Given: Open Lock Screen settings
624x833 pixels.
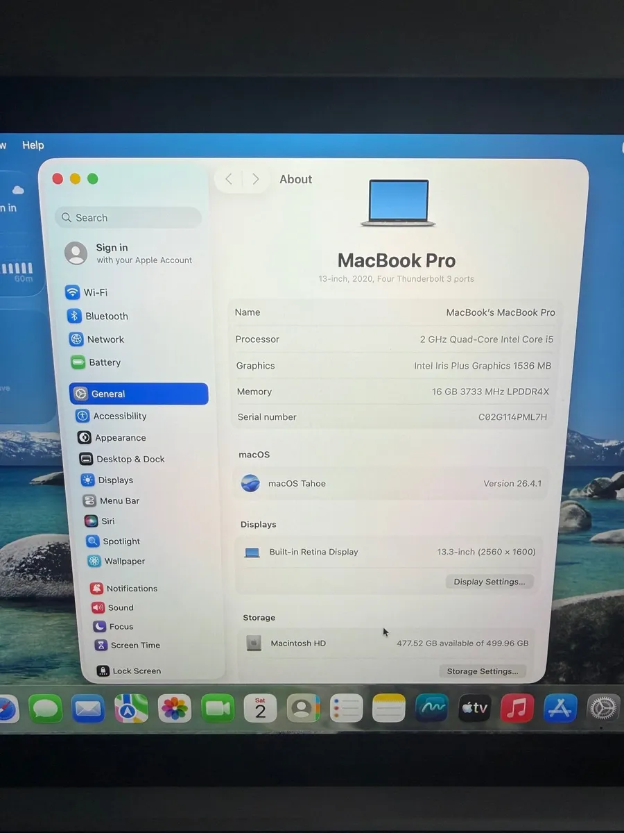Looking at the screenshot, I should click(x=129, y=671).
